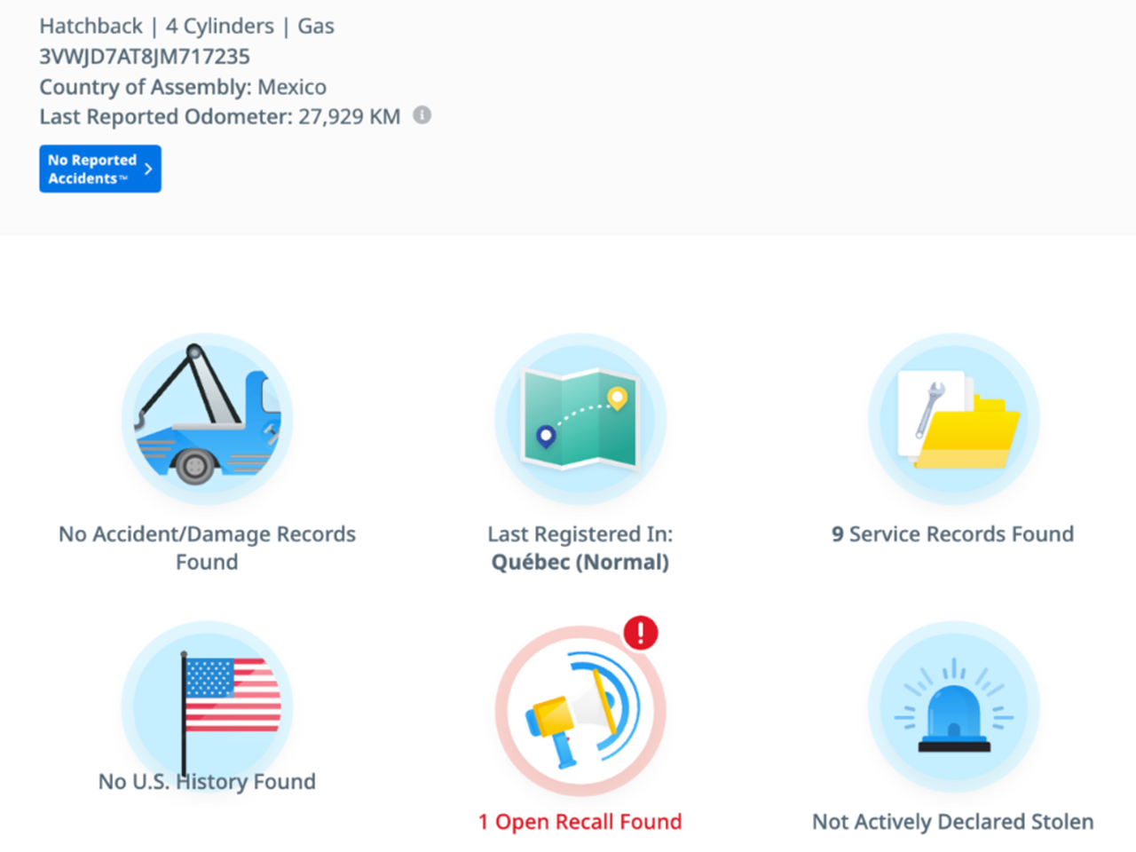The image size is (1136, 852).
Task: Click the red exclamation alert badge
Action: click(x=640, y=633)
